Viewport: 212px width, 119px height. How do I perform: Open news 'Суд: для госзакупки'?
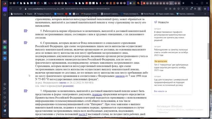(171, 82)
